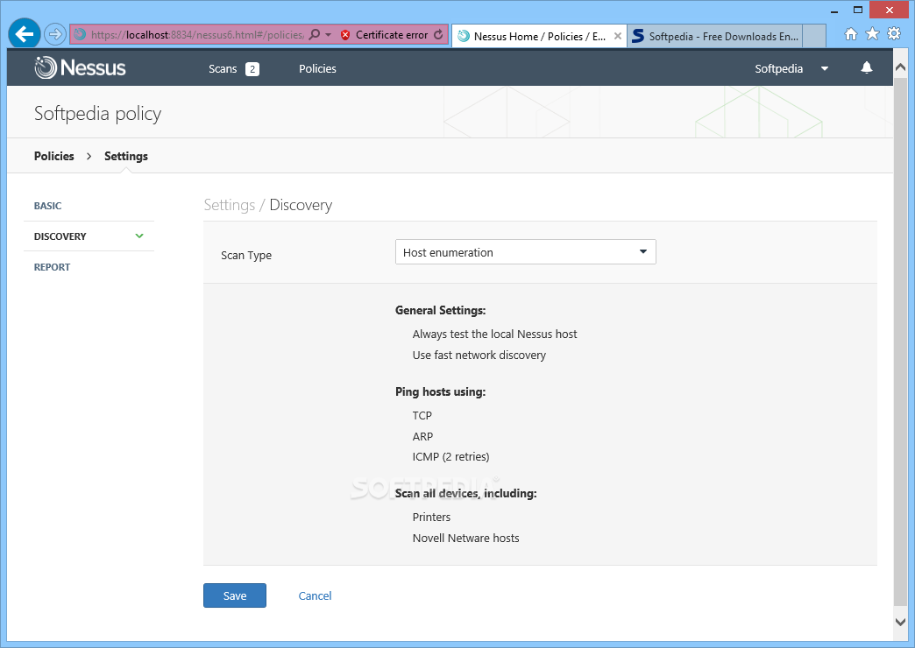The height and width of the screenshot is (648, 915).
Task: Go to Policies breadcrumb link
Action: (x=53, y=157)
